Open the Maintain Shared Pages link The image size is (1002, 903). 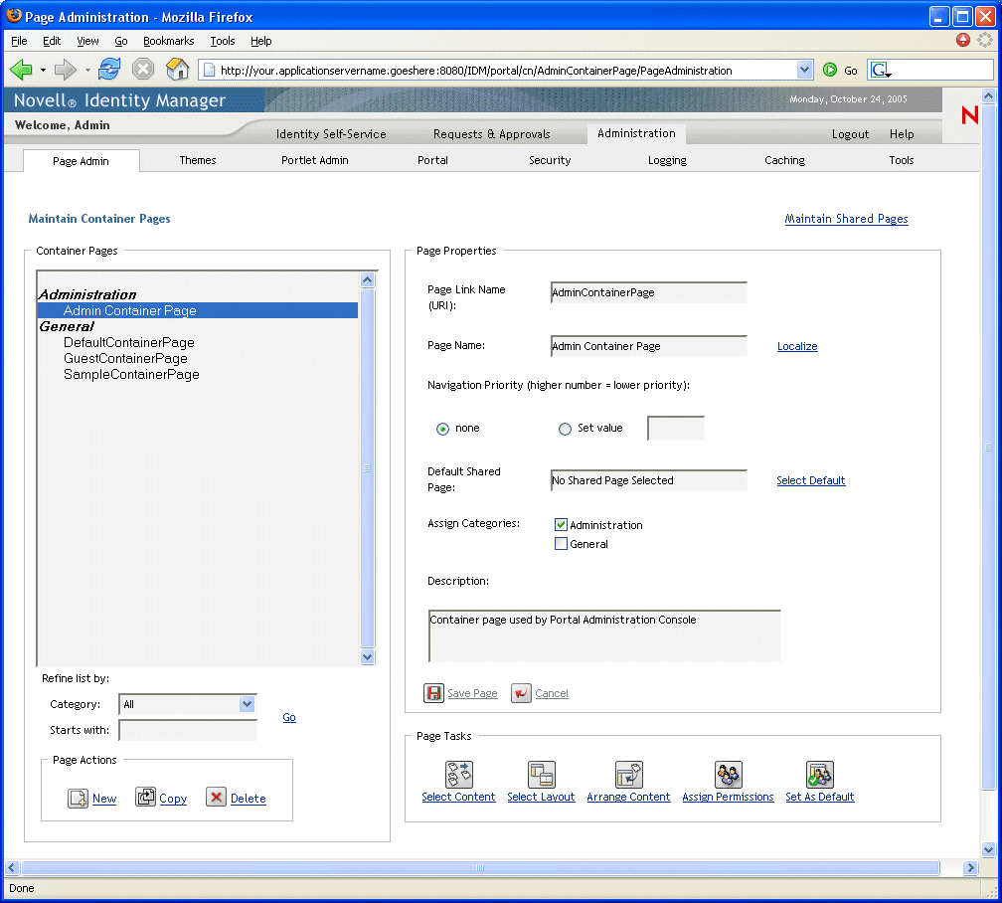point(846,219)
